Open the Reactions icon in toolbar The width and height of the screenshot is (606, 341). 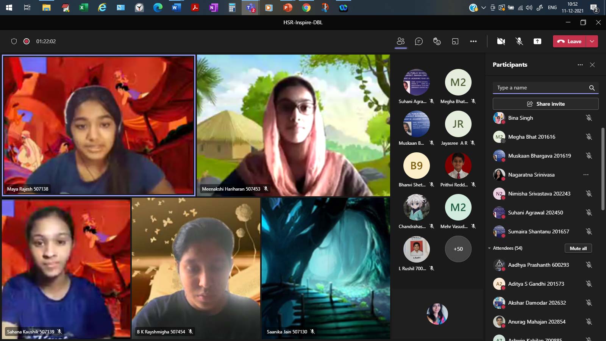(x=437, y=41)
